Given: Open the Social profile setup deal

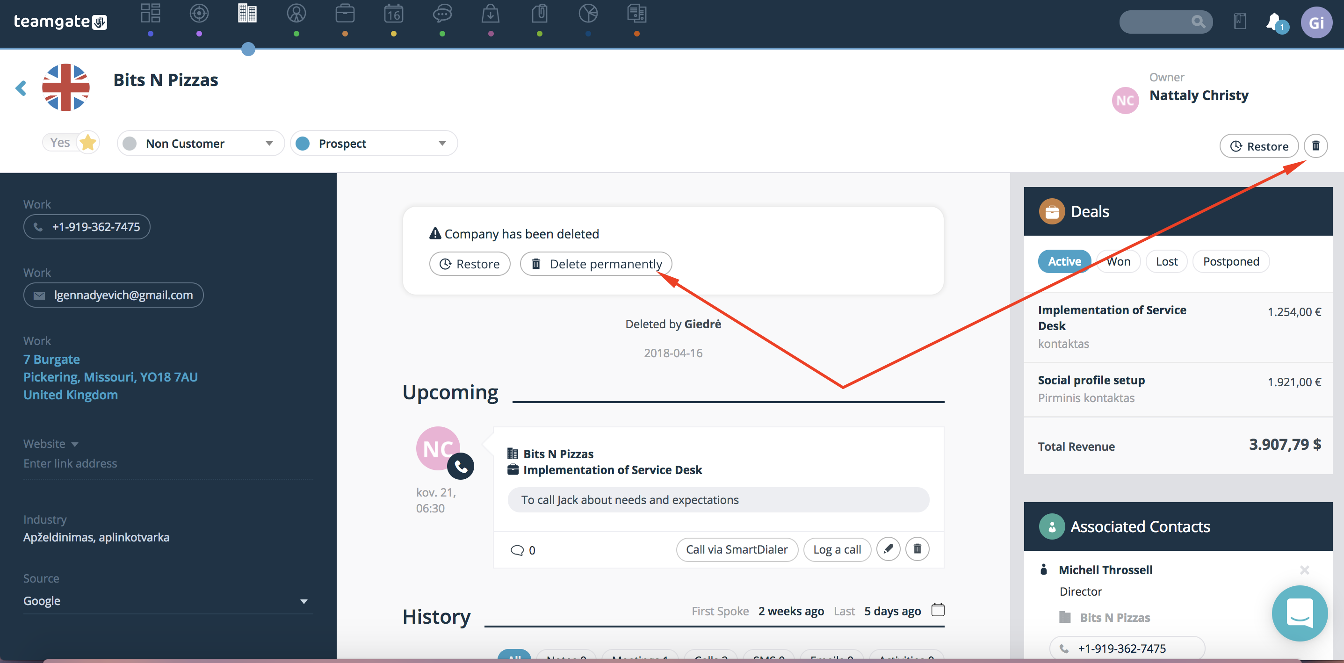Looking at the screenshot, I should click(x=1091, y=380).
